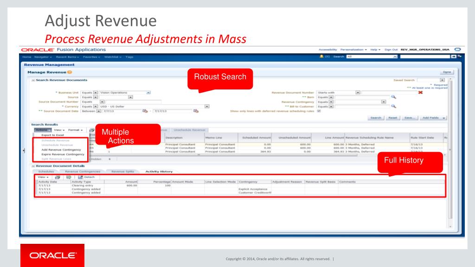Open the start date calendar picker
This screenshot has width=475, height=267.
coord(145,111)
